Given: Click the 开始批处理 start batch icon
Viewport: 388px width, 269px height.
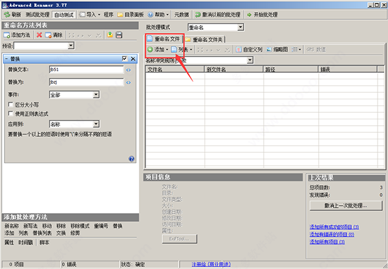Looking at the screenshot, I should (249, 15).
